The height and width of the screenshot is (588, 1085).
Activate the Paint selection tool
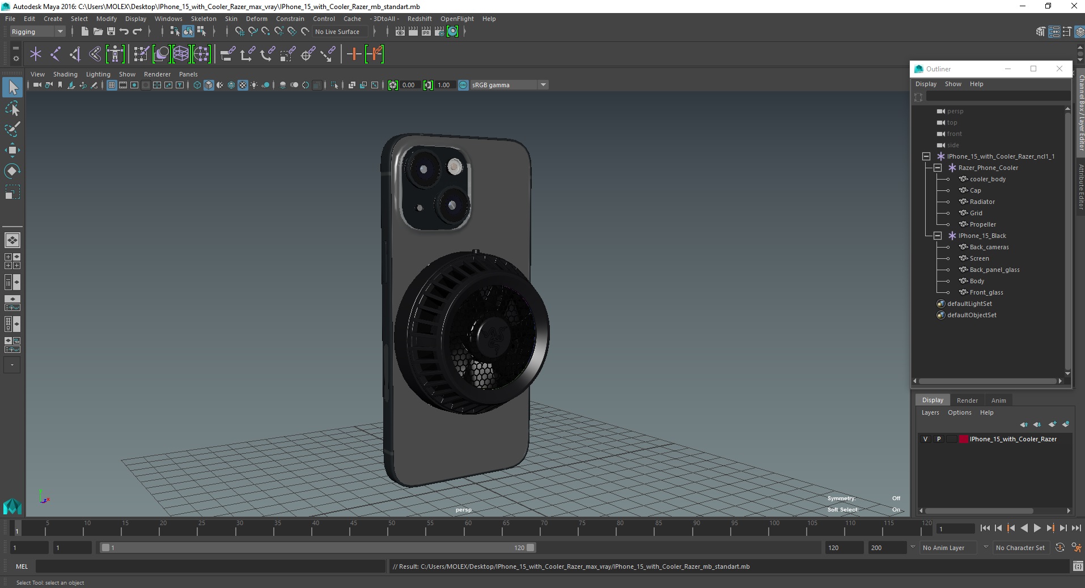[x=12, y=129]
